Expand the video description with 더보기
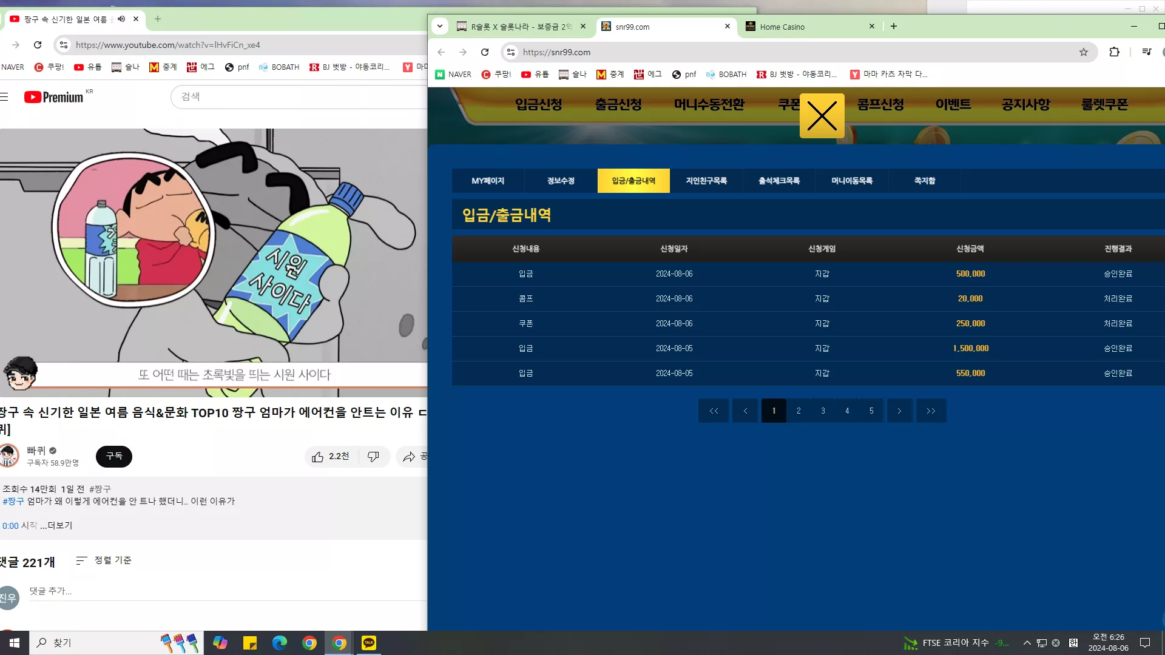This screenshot has width=1165, height=655. (x=56, y=526)
